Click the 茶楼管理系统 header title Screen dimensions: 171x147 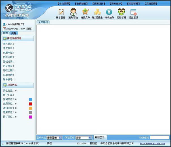pos(17,15)
